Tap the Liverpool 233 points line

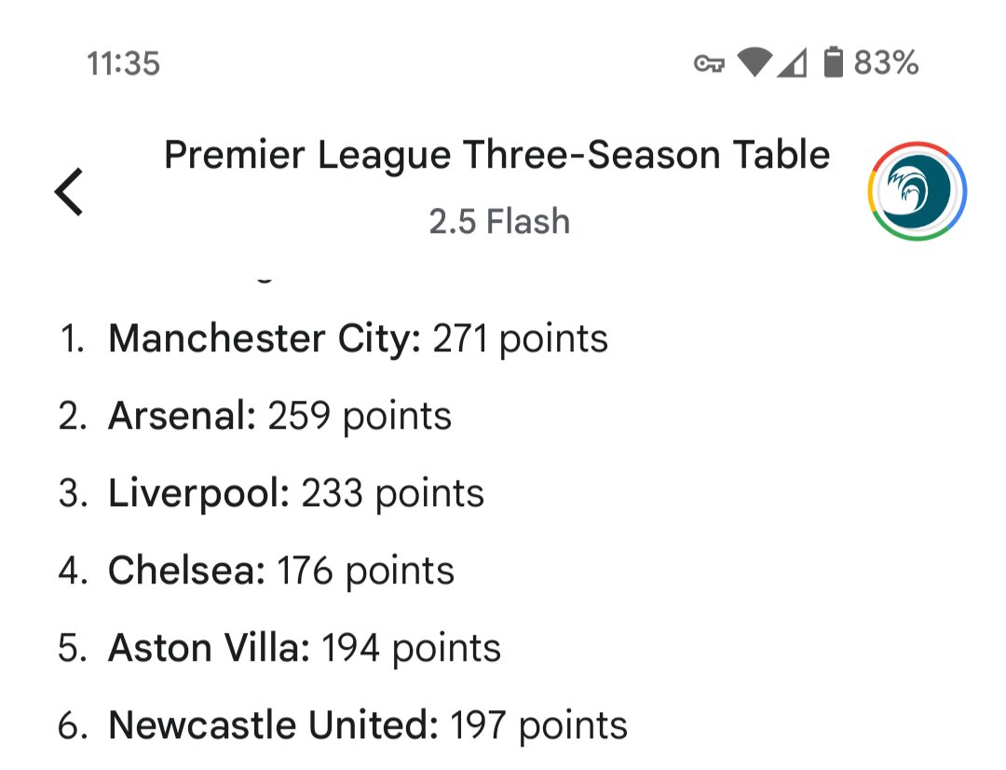pos(271,493)
